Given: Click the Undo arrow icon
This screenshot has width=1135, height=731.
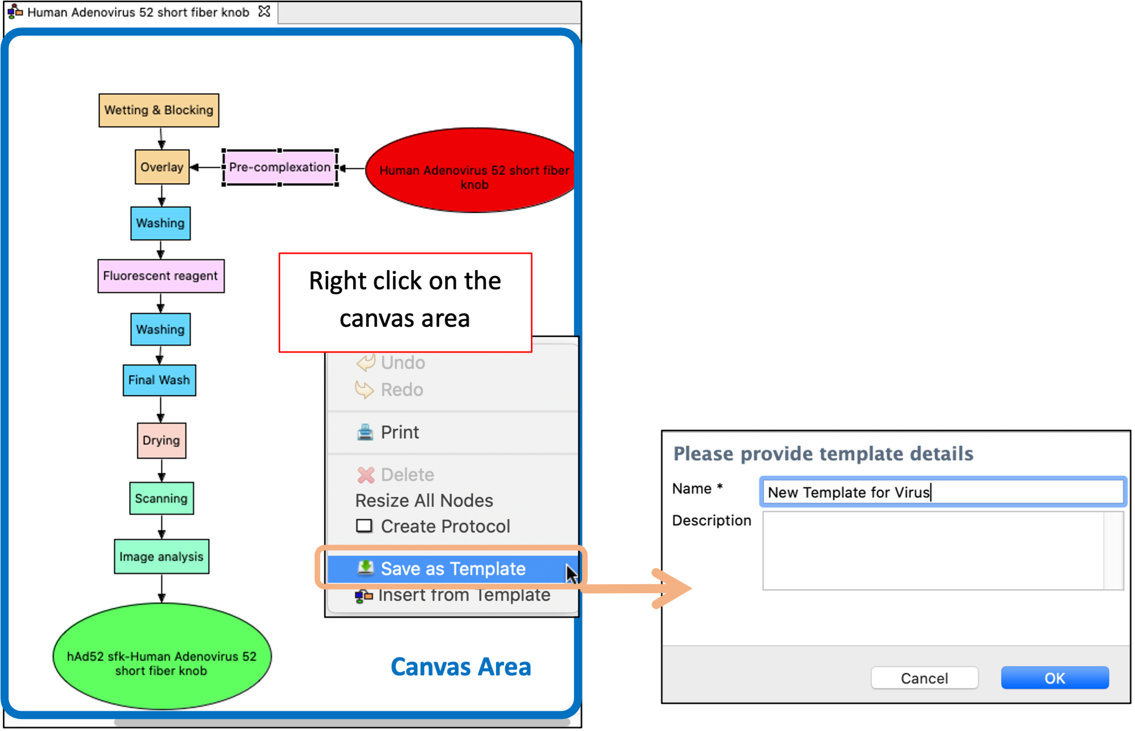Looking at the screenshot, I should [366, 363].
